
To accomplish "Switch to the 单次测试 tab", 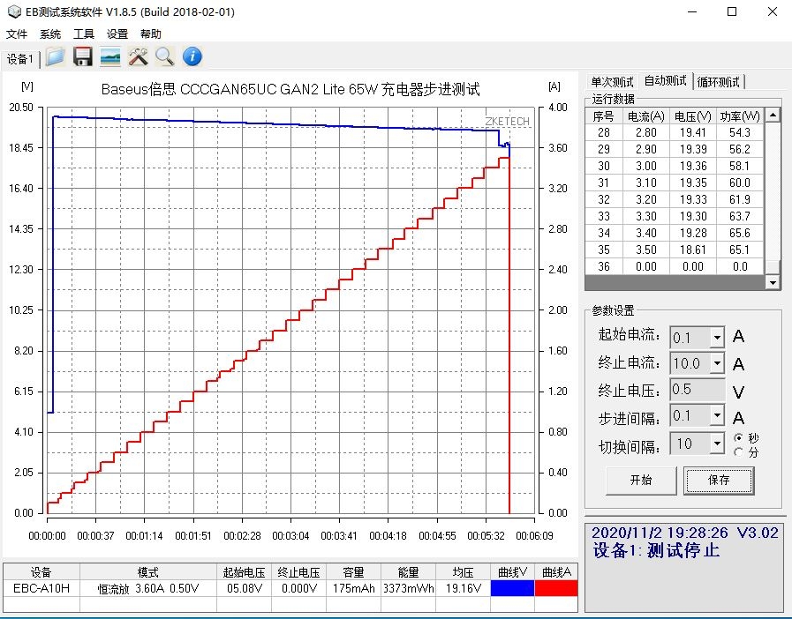I will point(612,82).
